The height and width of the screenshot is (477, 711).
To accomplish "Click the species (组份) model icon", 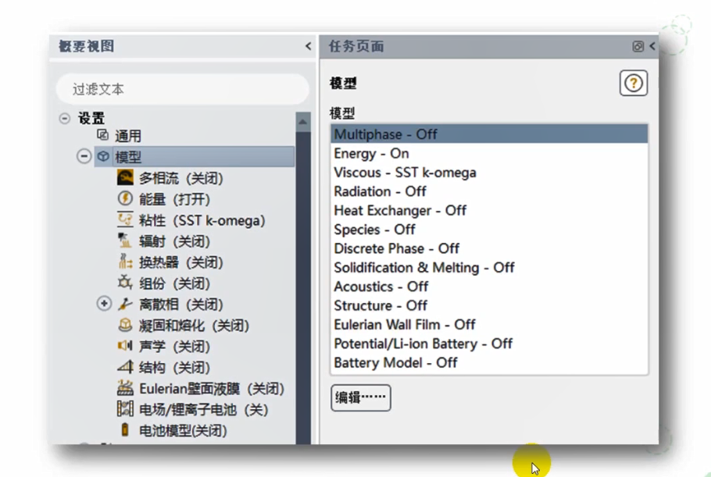I will click(x=125, y=283).
